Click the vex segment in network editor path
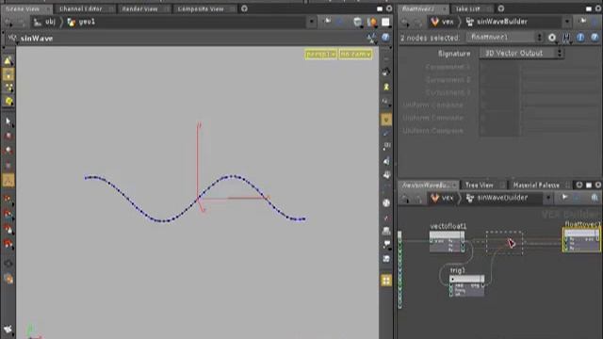Image resolution: width=603 pixels, height=339 pixels. (x=442, y=198)
